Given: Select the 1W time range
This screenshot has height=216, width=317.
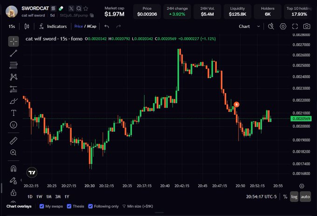Looking at the screenshot, I should click(39, 196).
